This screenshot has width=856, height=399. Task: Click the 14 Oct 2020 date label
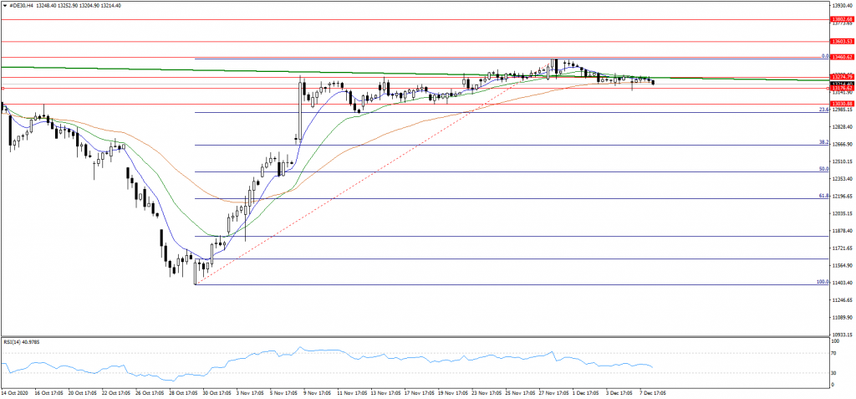pos(17,392)
